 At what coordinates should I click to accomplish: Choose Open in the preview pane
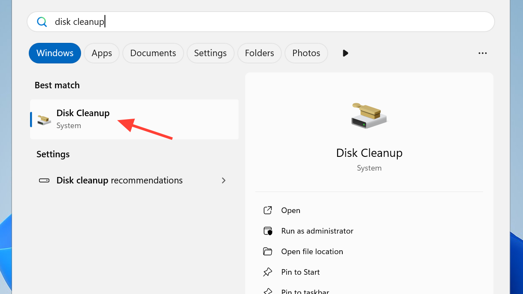[x=290, y=210]
